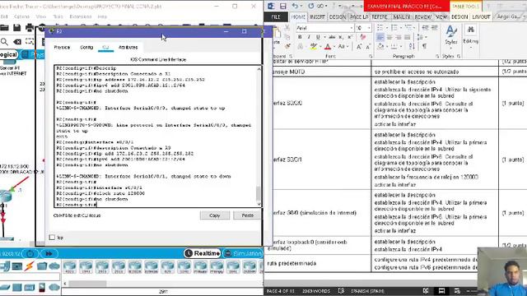The height and width of the screenshot is (296, 527).
Task: Click the Open folder icon in Packet Tracer
Action: (4, 27)
